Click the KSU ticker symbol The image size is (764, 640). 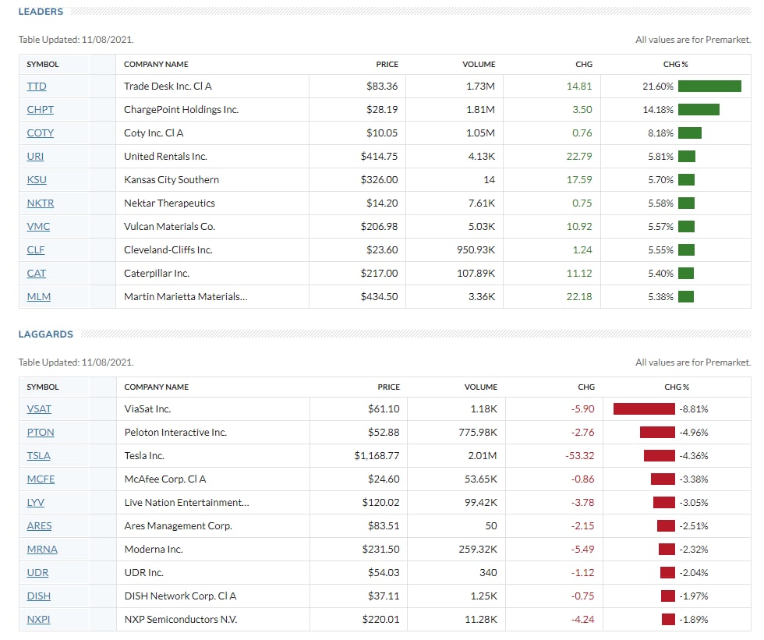(x=37, y=180)
